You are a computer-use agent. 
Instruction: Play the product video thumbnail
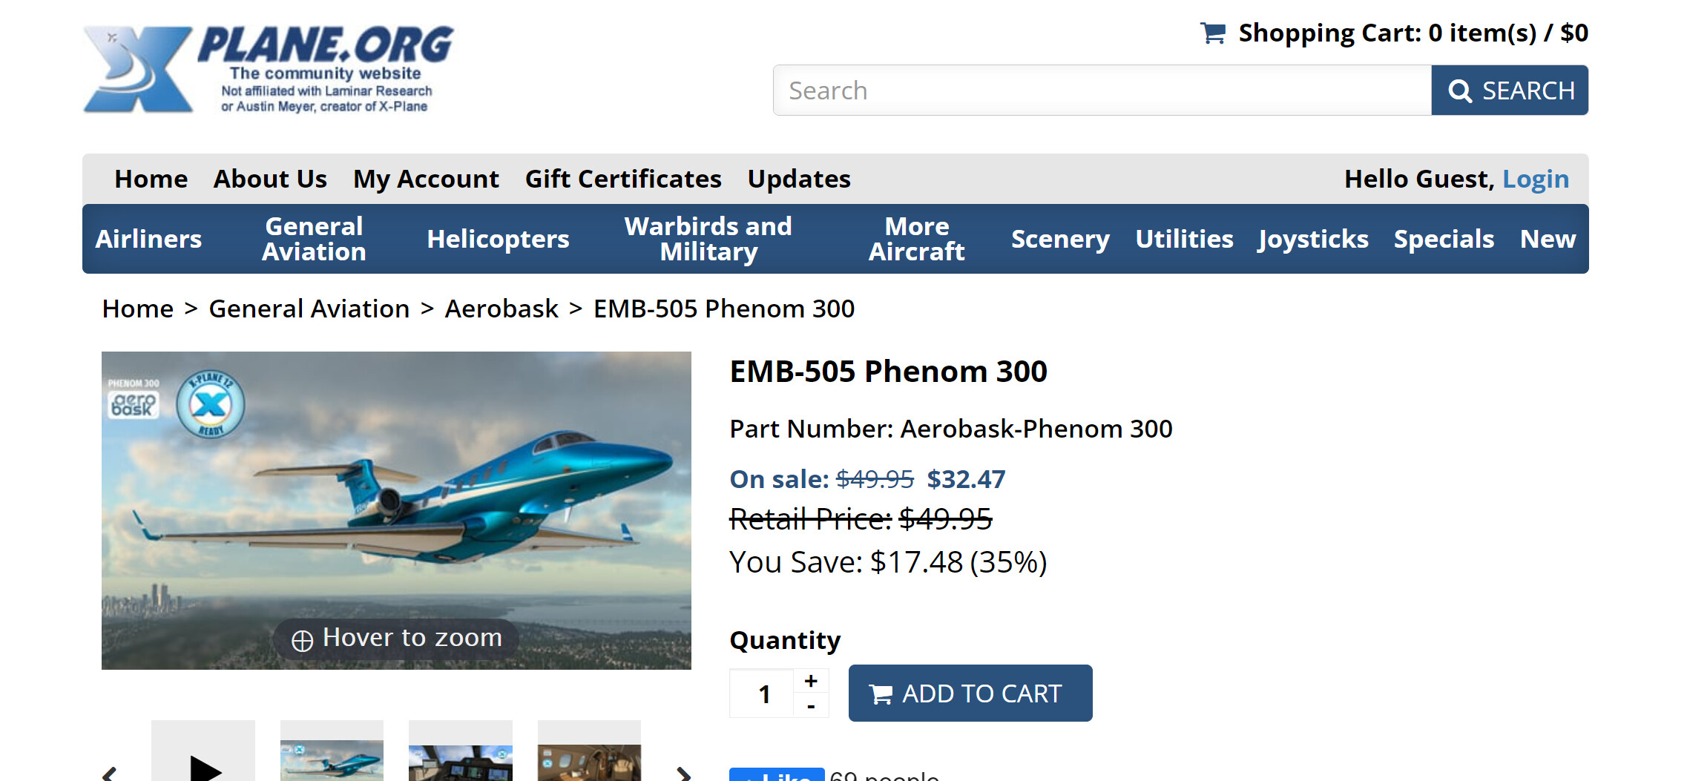(203, 764)
